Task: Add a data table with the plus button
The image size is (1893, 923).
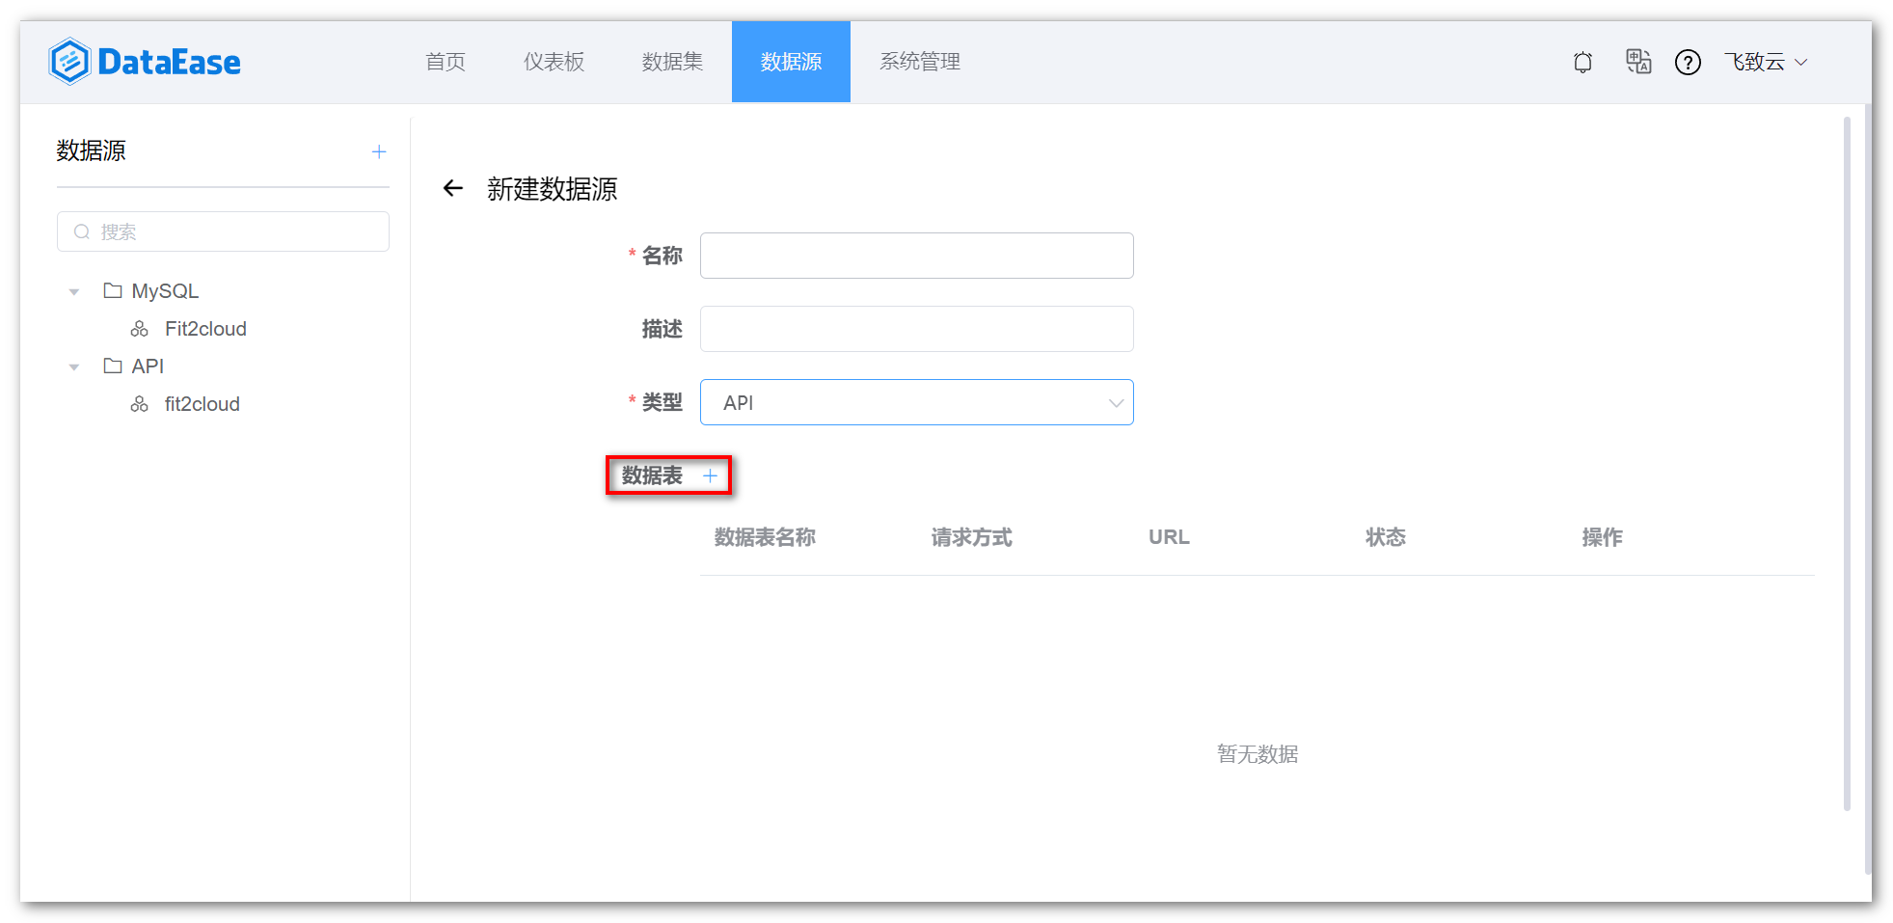Action: coord(711,475)
